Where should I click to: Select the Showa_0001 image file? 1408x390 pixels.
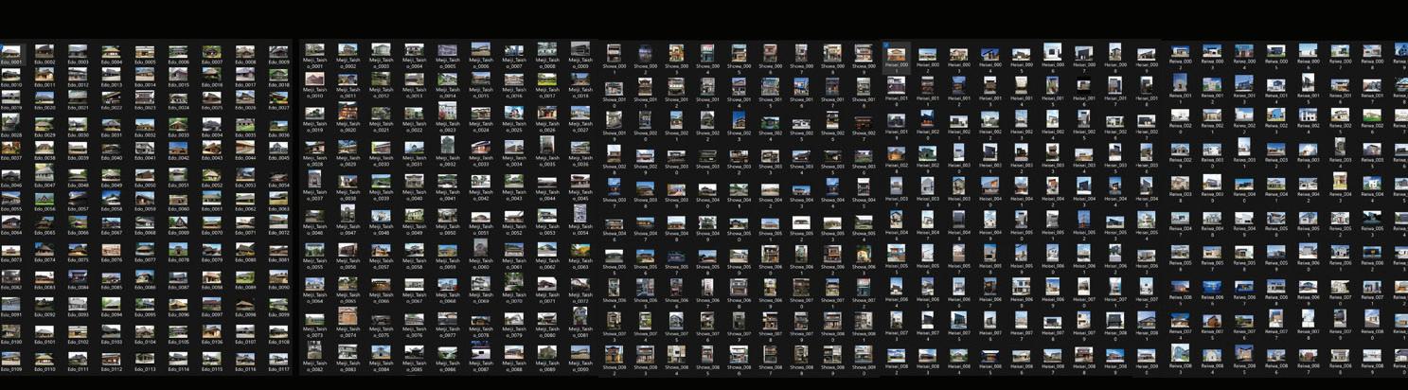[615, 51]
